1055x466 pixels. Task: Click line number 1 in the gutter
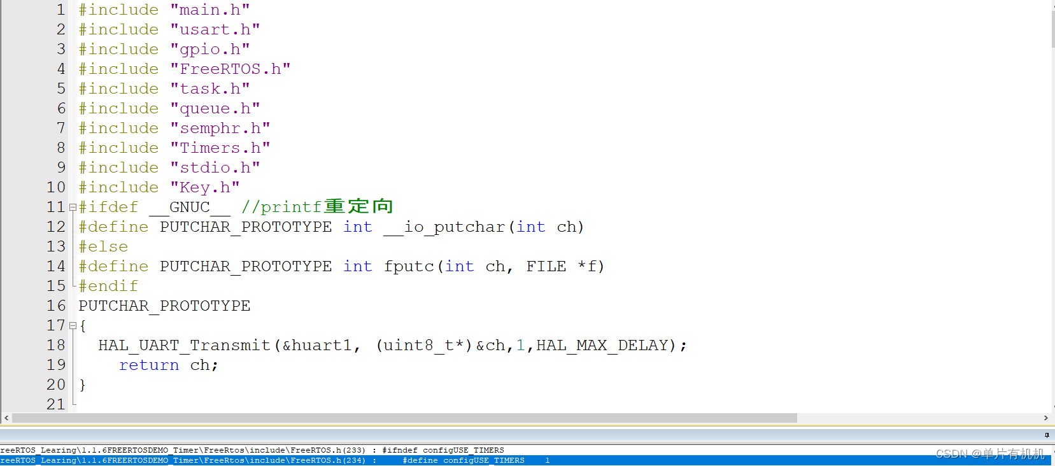pos(61,10)
